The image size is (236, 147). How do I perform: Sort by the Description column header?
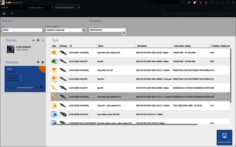tap(154, 46)
